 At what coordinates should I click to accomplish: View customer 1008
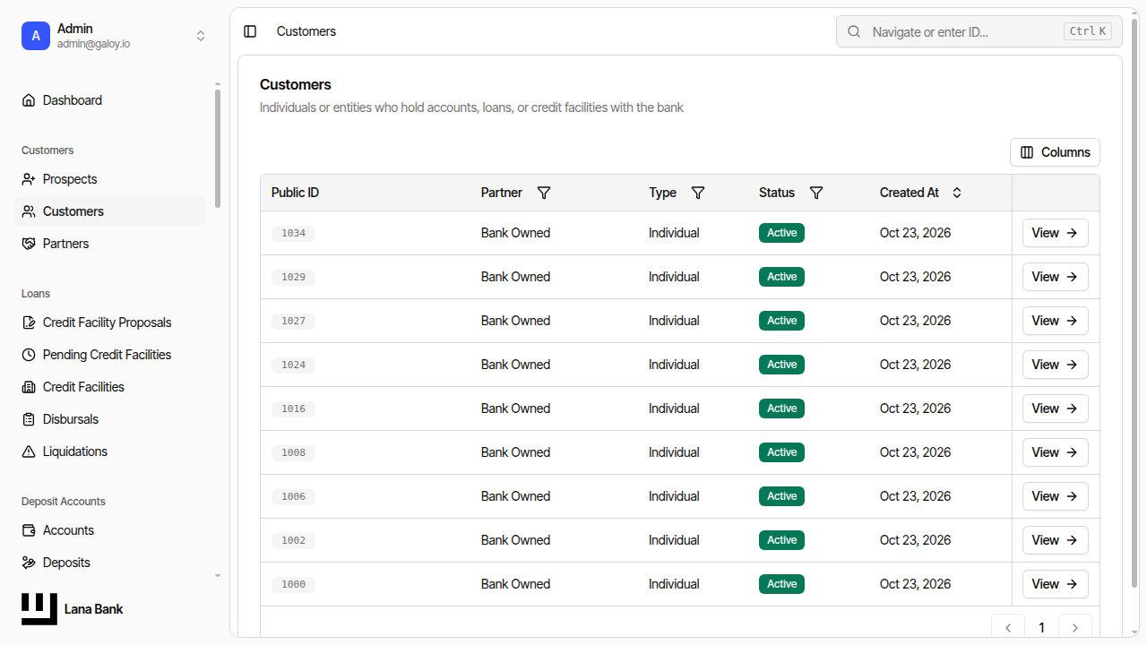point(1055,452)
